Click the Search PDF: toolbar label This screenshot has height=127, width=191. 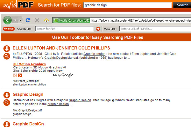pyautogui.click(x=25, y=29)
